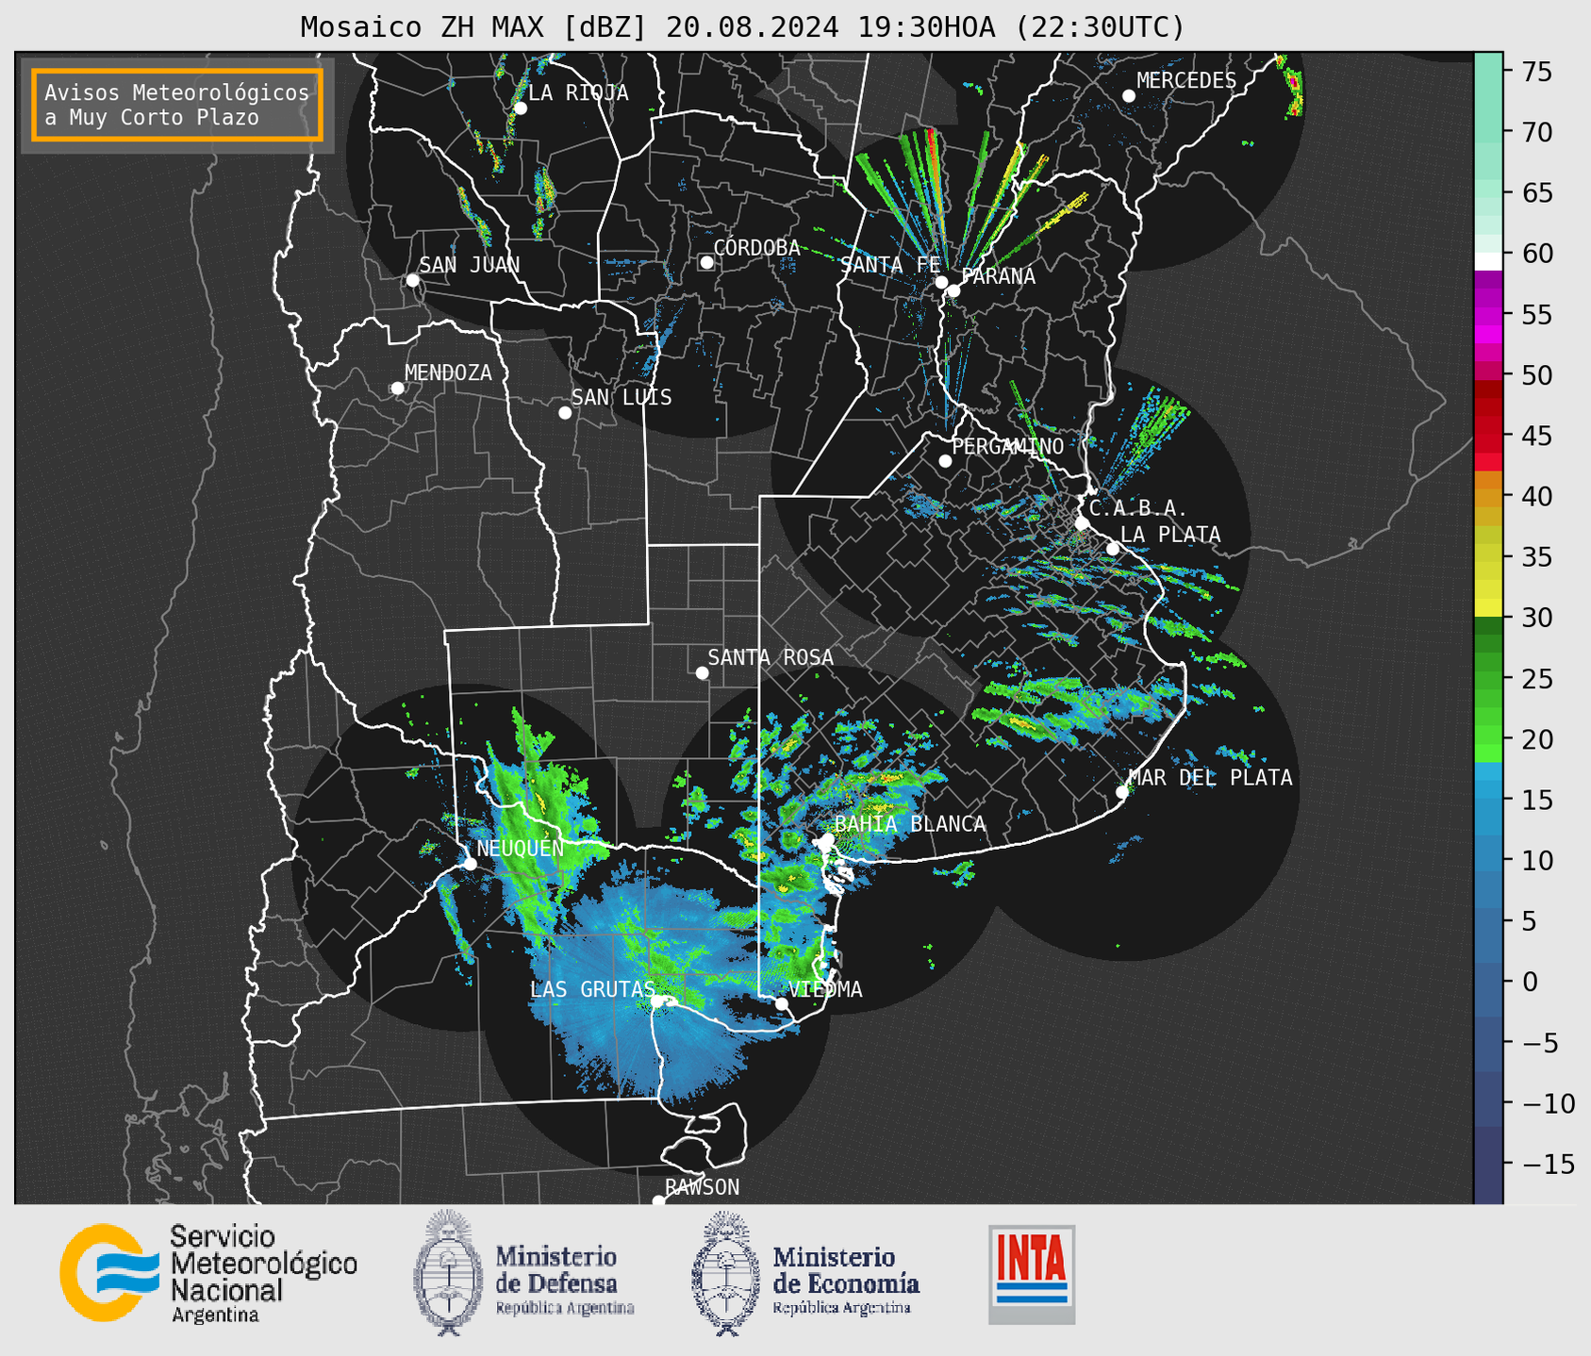This screenshot has width=1591, height=1356.
Task: Click the Ministerio de Economía emblem
Action: 725,1272
